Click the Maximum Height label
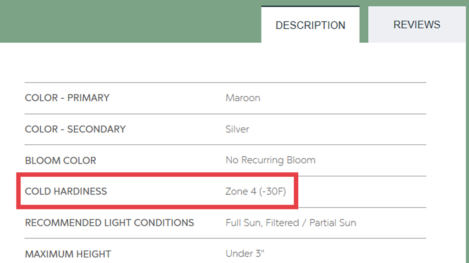 68,254
